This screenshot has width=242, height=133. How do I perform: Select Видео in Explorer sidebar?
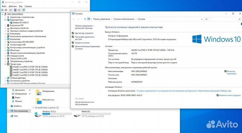(17, 97)
